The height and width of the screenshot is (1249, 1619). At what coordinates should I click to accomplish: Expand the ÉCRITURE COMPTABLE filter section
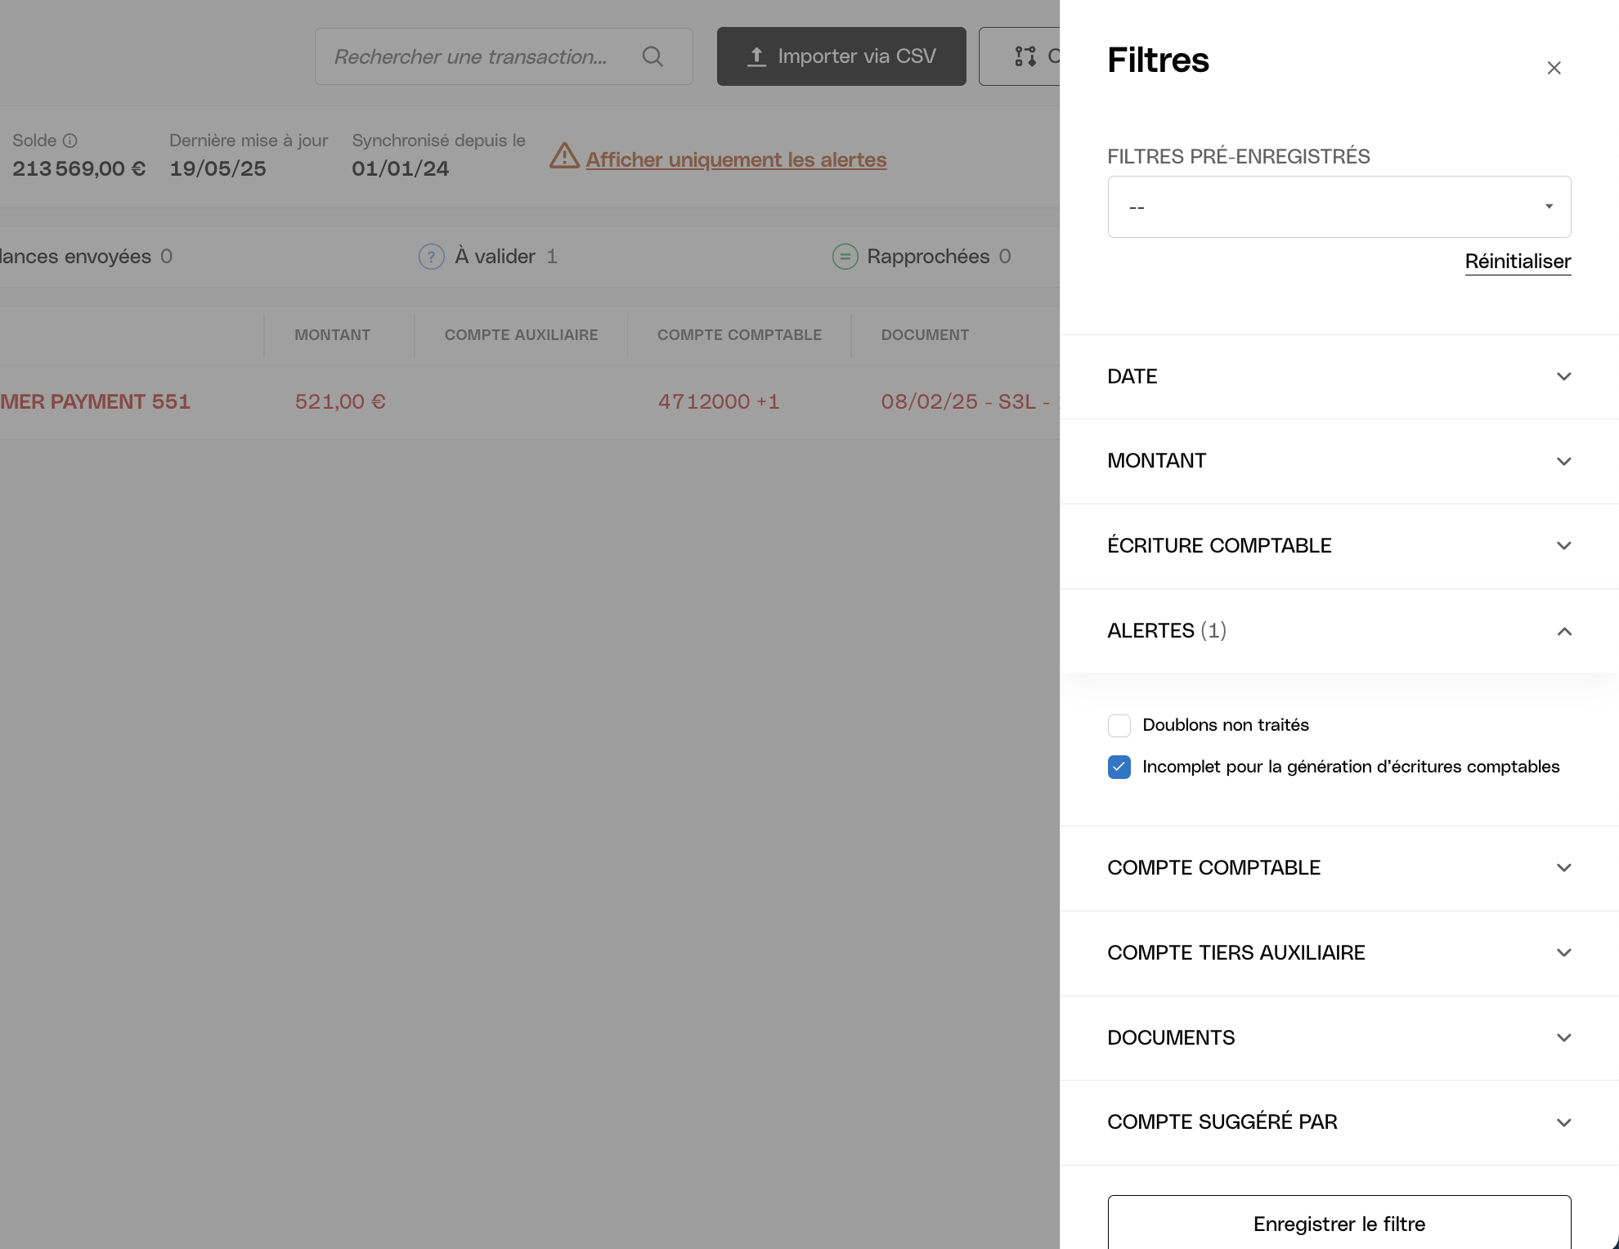pos(1339,546)
